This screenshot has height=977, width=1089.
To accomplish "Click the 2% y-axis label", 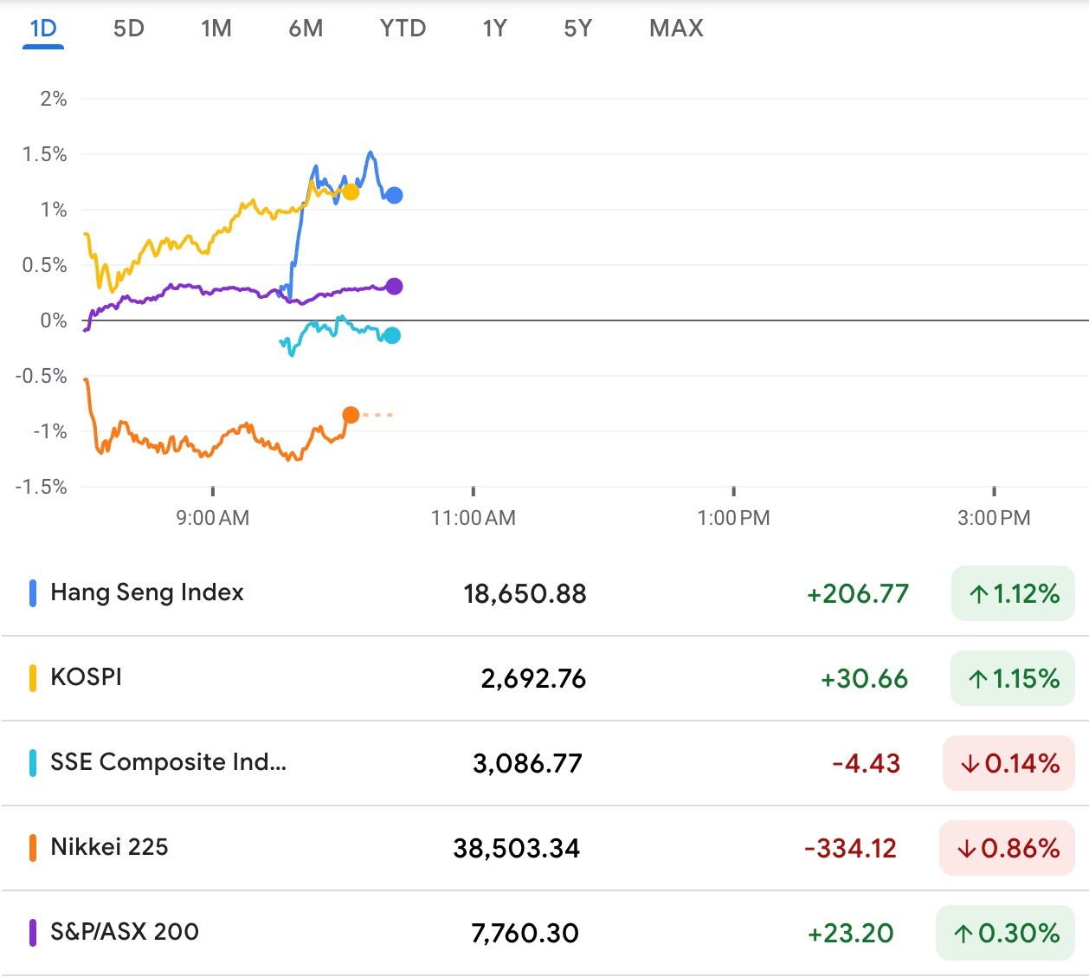I will [54, 99].
